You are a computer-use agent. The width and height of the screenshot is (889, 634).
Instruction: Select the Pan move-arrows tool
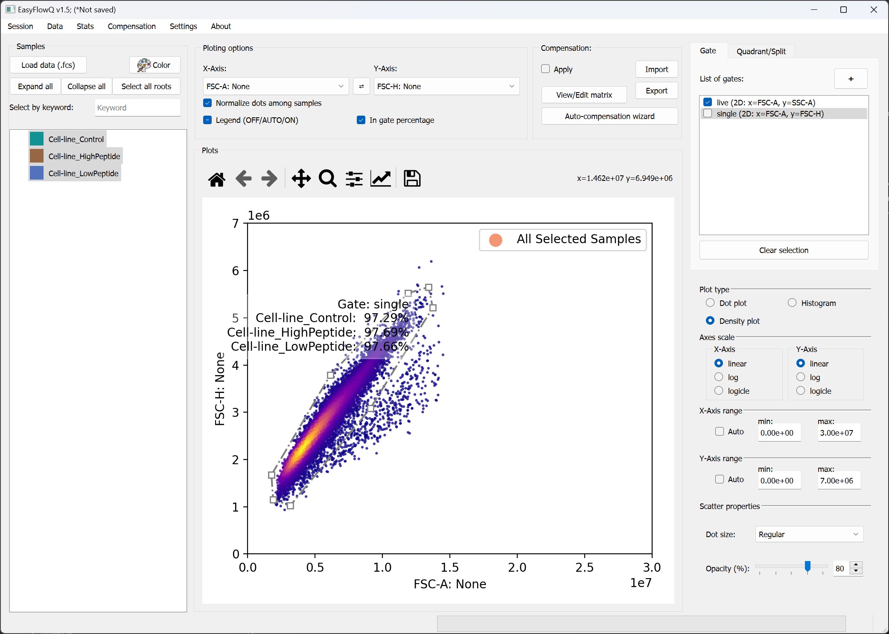[x=301, y=179]
